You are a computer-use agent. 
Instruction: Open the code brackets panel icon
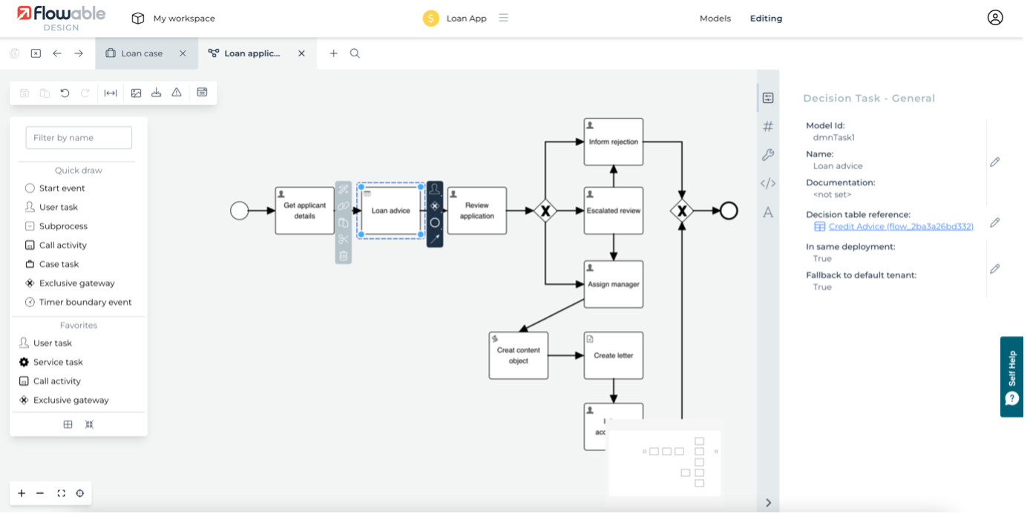(x=768, y=183)
